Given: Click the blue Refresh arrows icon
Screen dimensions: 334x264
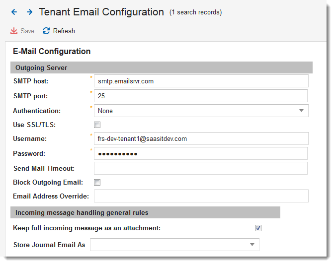Looking at the screenshot, I should coord(46,31).
